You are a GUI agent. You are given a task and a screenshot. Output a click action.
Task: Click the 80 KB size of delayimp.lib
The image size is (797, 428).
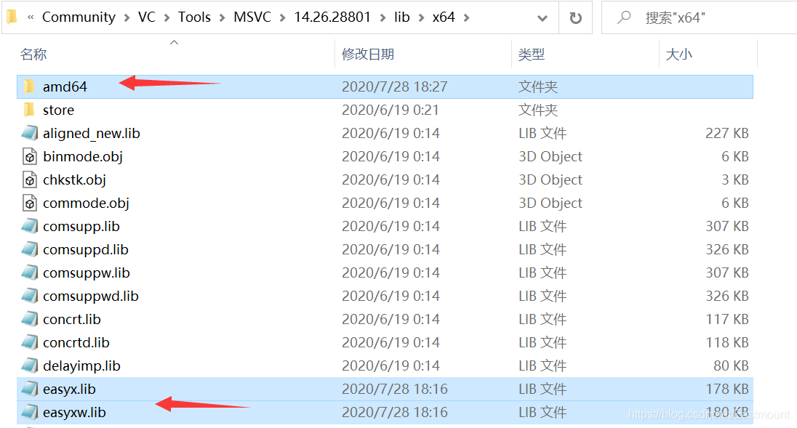click(731, 366)
